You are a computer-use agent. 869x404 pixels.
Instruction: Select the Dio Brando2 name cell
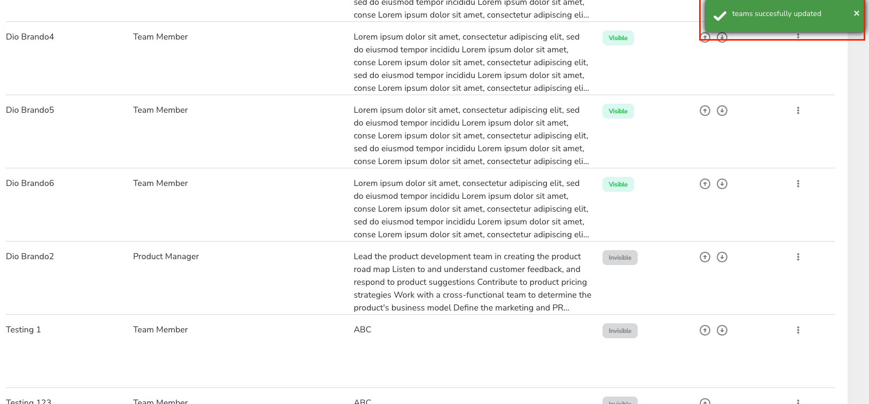(30, 257)
